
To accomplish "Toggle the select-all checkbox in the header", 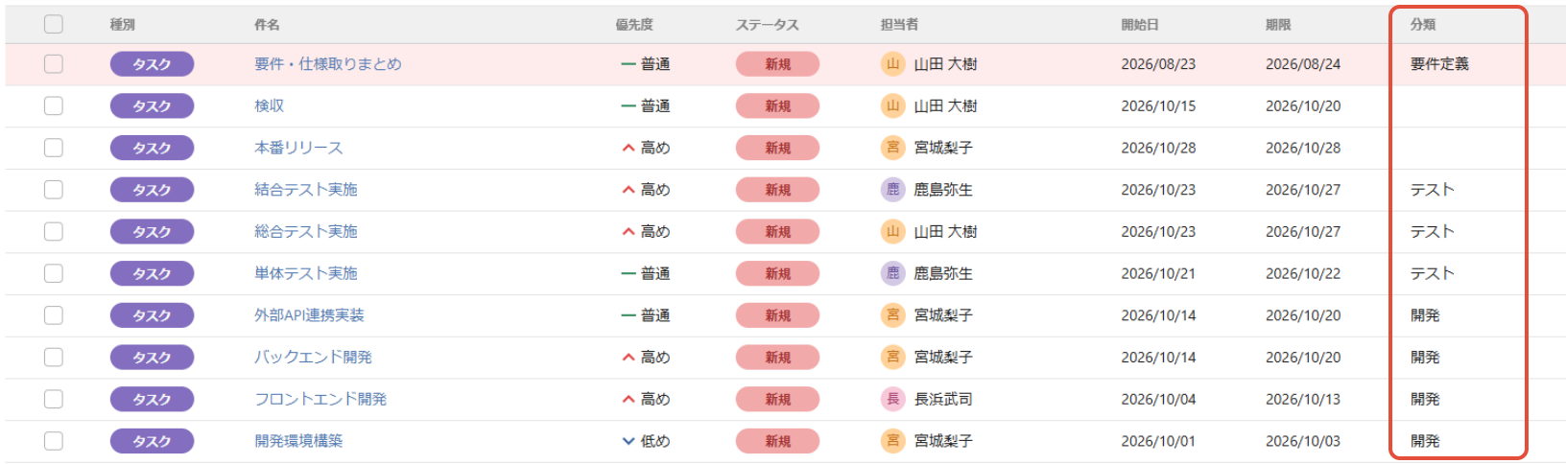I will [54, 24].
